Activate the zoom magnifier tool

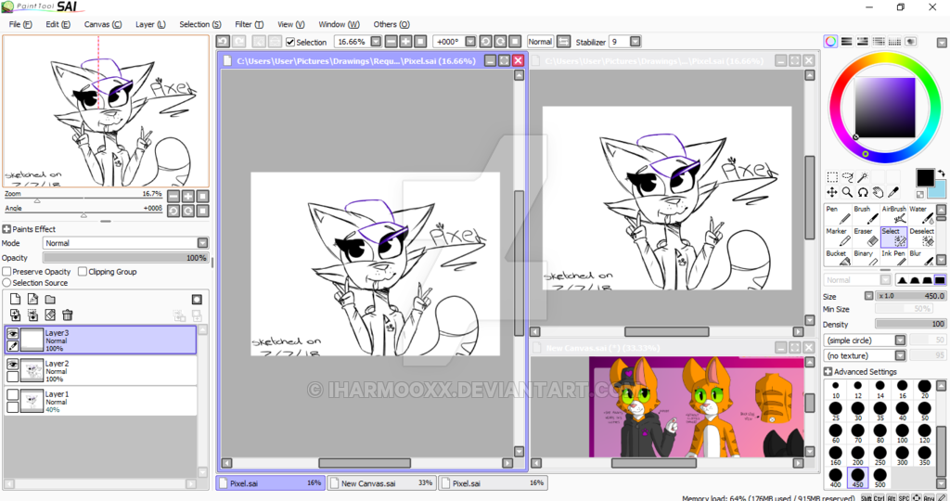(848, 192)
